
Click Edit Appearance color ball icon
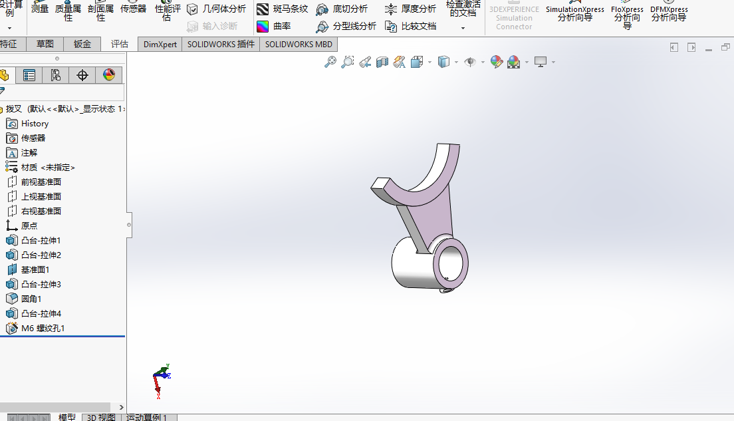[x=496, y=62]
